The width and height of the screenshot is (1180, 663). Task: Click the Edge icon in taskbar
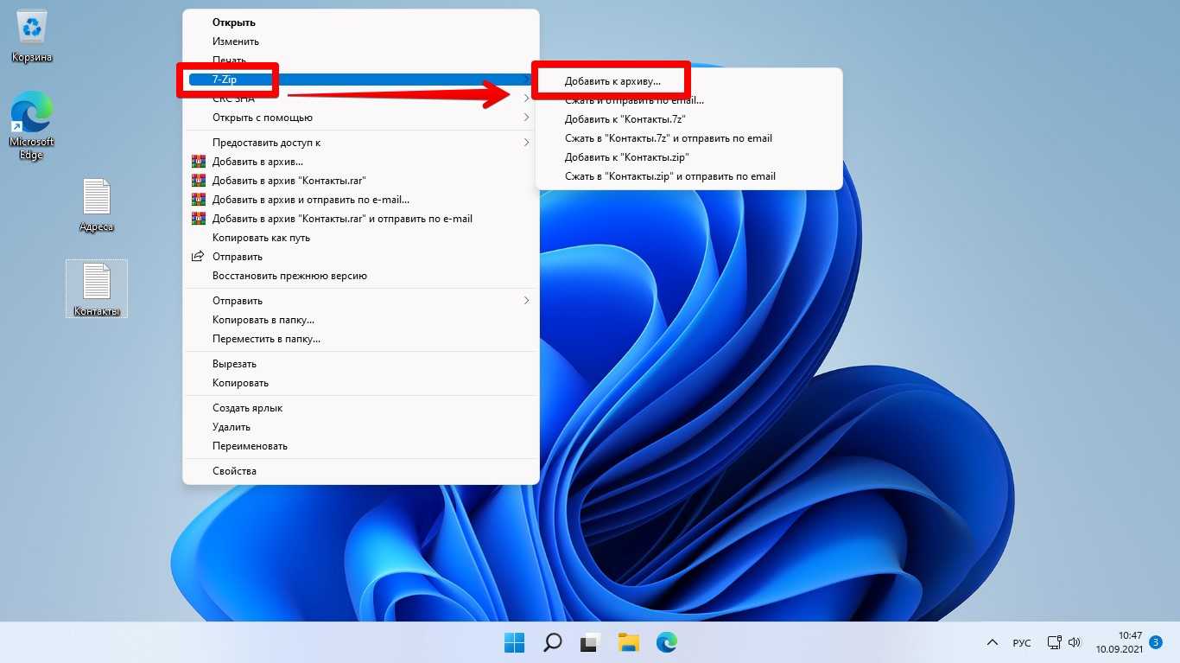pos(666,642)
